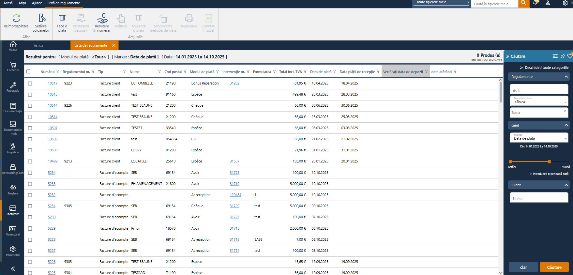Screen dimensions: 573x275
Task: Click the Căutare search button
Action: coord(554,267)
